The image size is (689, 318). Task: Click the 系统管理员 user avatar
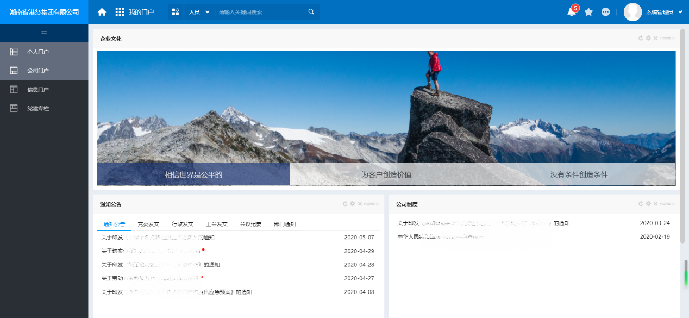pyautogui.click(x=632, y=12)
